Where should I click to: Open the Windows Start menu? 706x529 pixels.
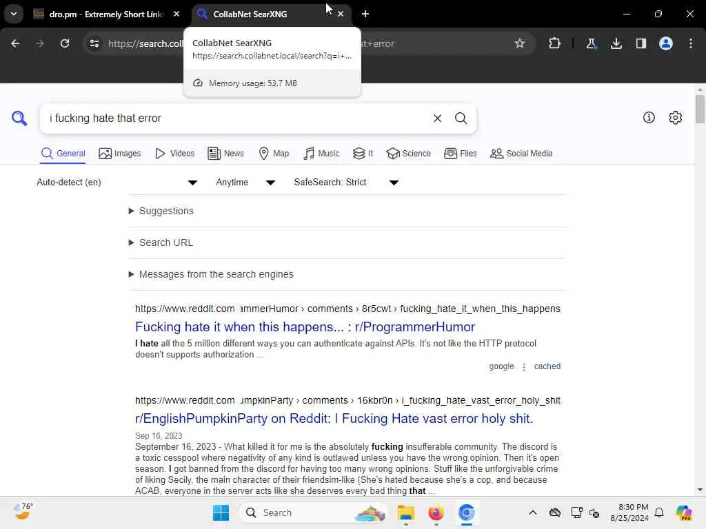[x=221, y=512]
